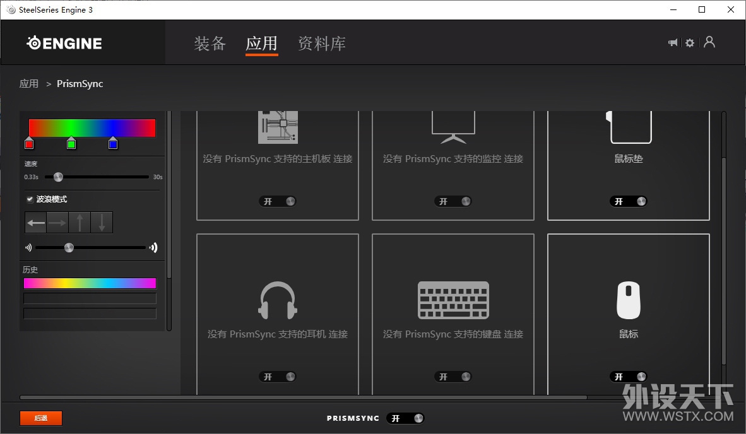746x434 pixels.
Task: Click the narrow wave icon left of slider
Action: 28,248
